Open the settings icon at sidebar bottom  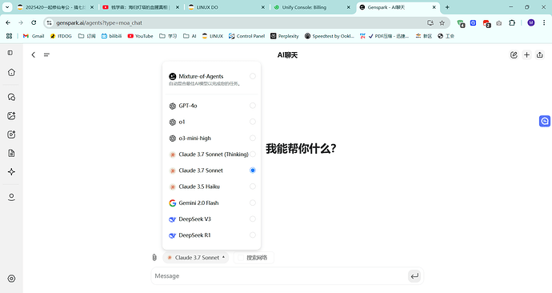11,279
